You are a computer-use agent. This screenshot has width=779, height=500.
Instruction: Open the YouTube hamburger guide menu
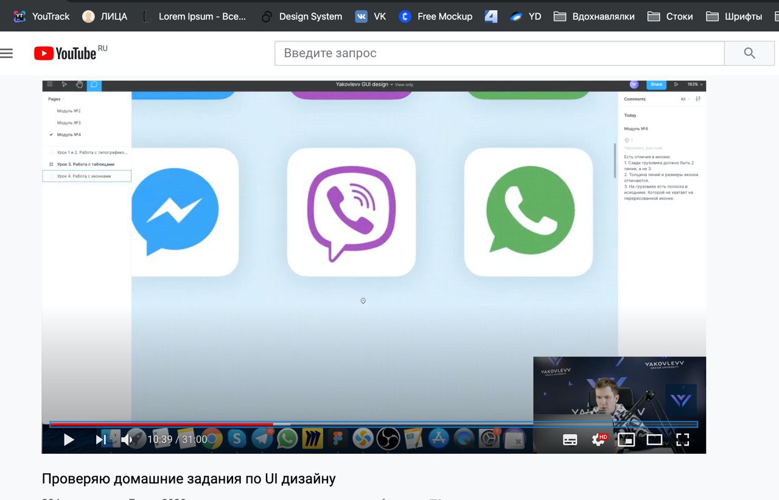click(7, 54)
